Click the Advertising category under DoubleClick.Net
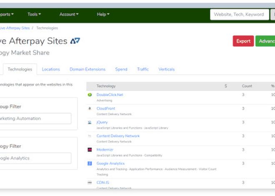The height and width of the screenshot is (196, 275). point(104,101)
